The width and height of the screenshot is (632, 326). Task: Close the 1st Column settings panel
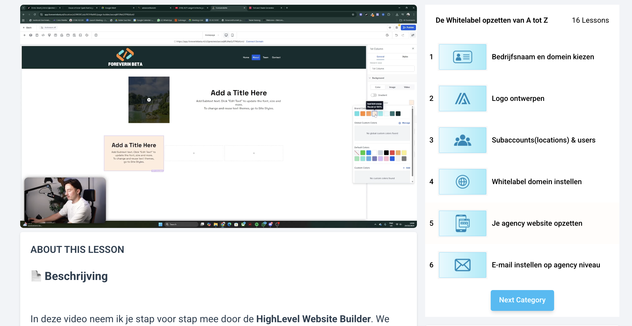pyautogui.click(x=413, y=49)
